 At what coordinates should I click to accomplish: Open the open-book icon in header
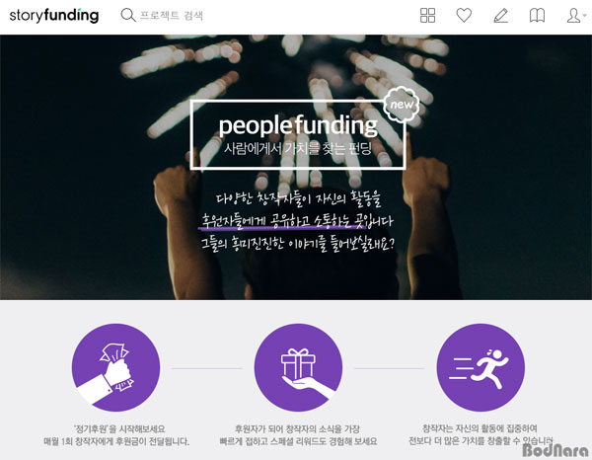(537, 16)
